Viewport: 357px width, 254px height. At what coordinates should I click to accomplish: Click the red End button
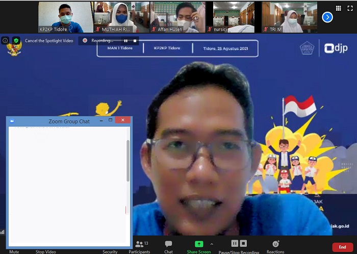342,247
